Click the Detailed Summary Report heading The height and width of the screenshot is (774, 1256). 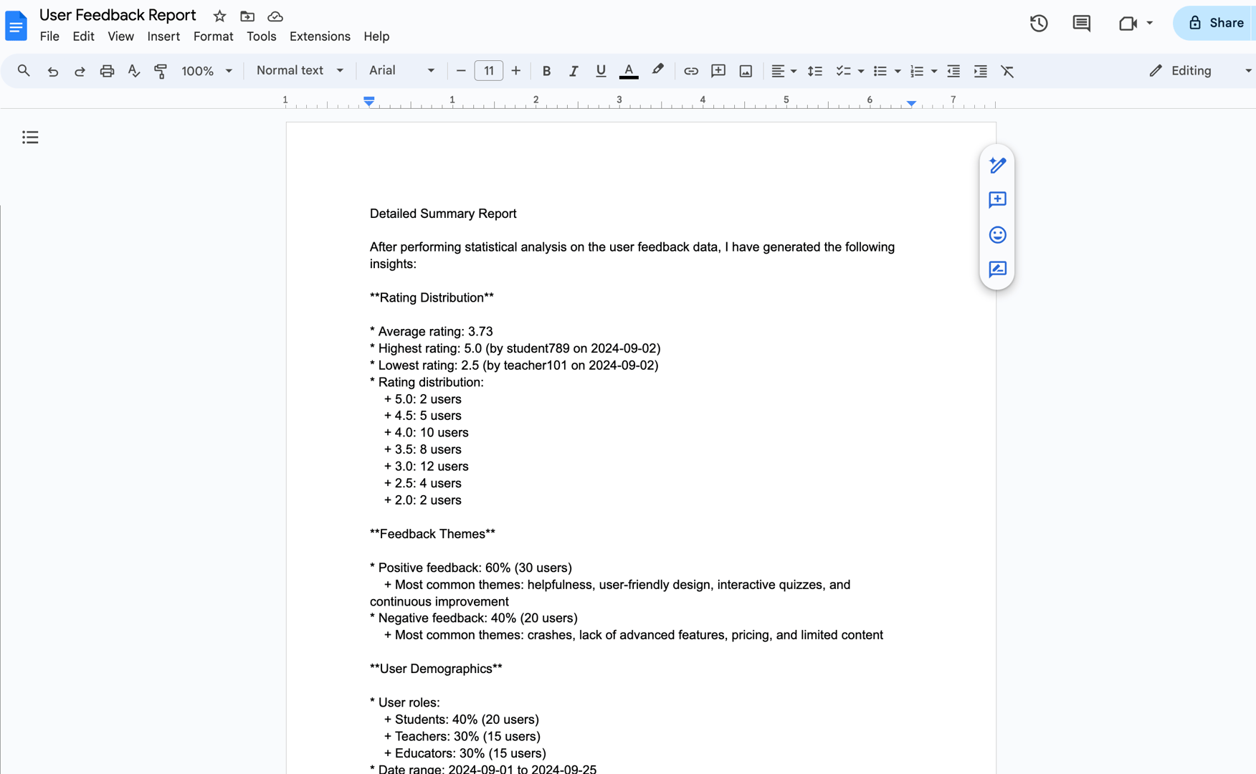pos(443,214)
